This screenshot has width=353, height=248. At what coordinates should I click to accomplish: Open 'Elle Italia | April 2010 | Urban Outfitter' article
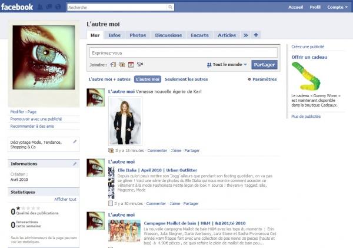pos(157,170)
